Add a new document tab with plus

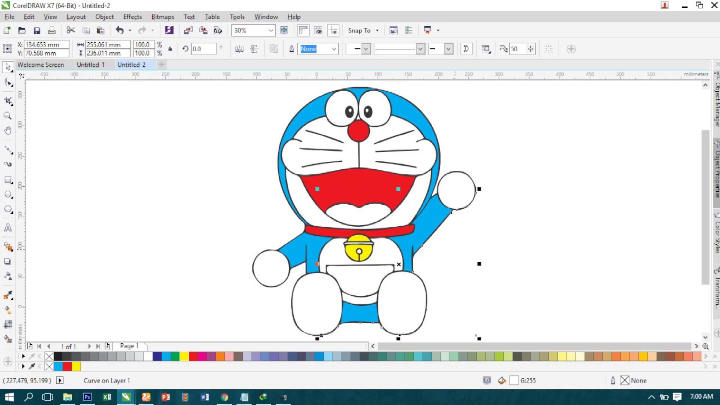pos(161,65)
